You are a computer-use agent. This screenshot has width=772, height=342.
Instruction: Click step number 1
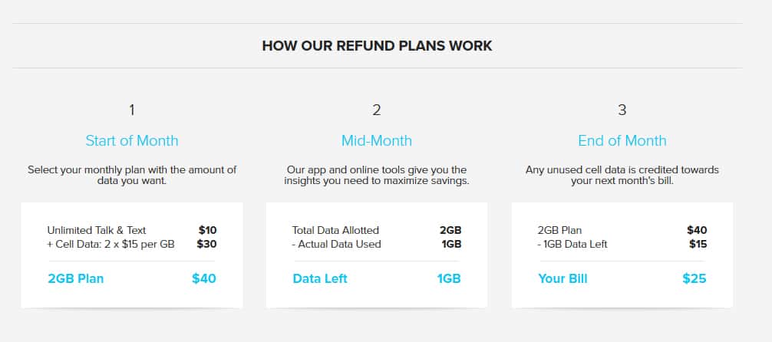pyautogui.click(x=132, y=110)
